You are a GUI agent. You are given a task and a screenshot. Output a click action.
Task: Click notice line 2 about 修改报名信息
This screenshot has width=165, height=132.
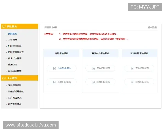tap(94, 39)
